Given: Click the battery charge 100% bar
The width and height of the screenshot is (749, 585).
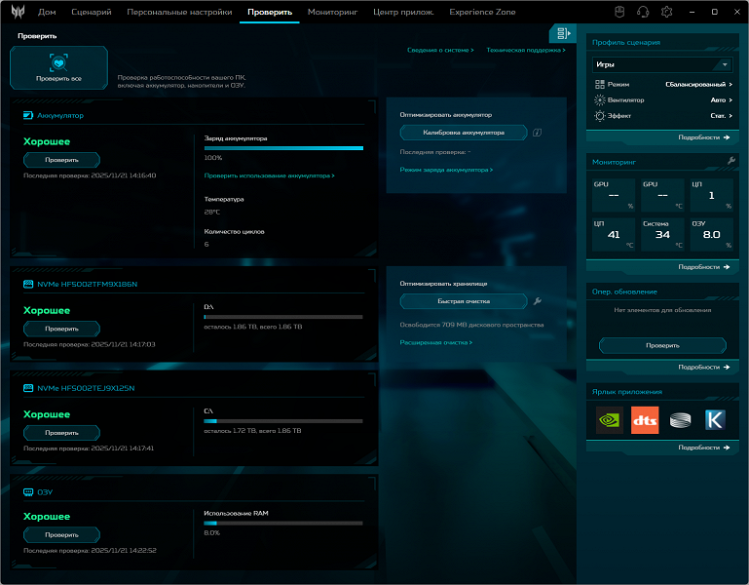Looking at the screenshot, I should (x=283, y=148).
